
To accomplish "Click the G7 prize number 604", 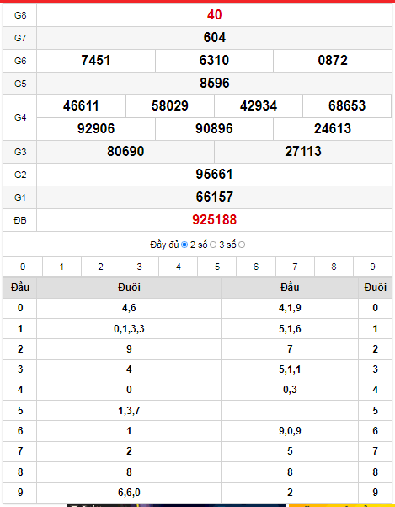I will point(214,37).
